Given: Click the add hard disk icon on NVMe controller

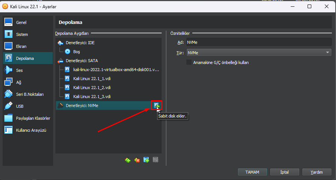Looking at the screenshot, I should pos(156,105).
